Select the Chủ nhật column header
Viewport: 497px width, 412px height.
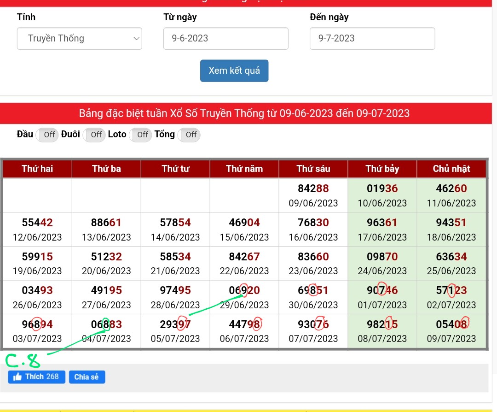click(x=451, y=169)
